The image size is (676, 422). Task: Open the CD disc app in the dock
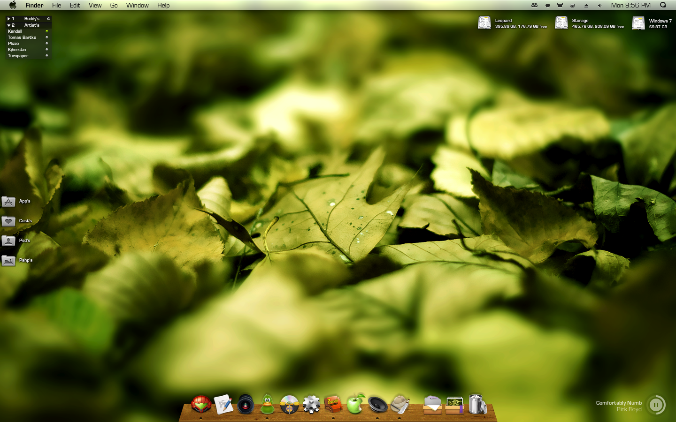(x=289, y=404)
